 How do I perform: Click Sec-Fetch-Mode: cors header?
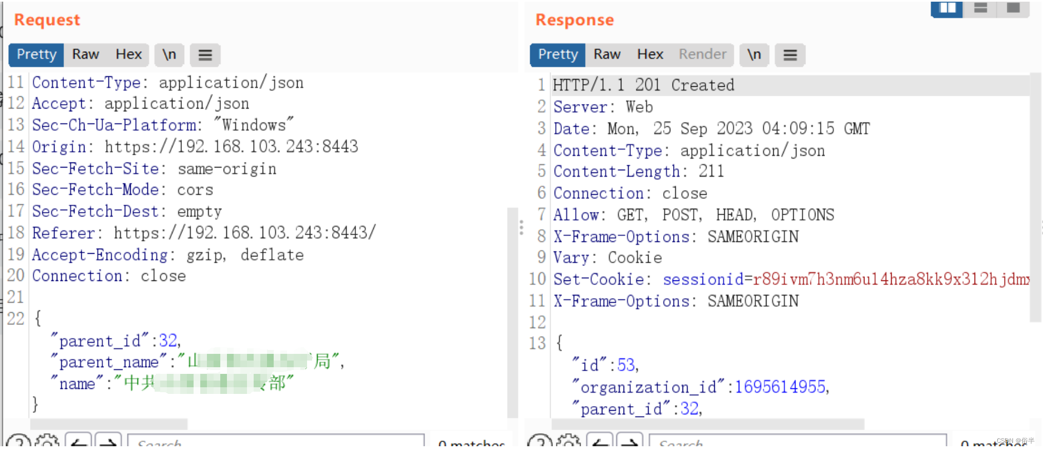(x=122, y=190)
